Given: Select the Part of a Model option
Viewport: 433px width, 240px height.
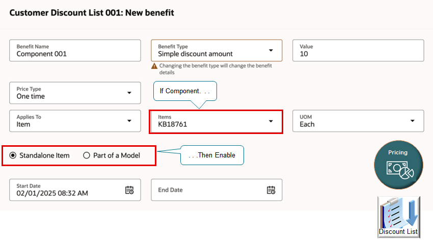Looking at the screenshot, I should [87, 155].
